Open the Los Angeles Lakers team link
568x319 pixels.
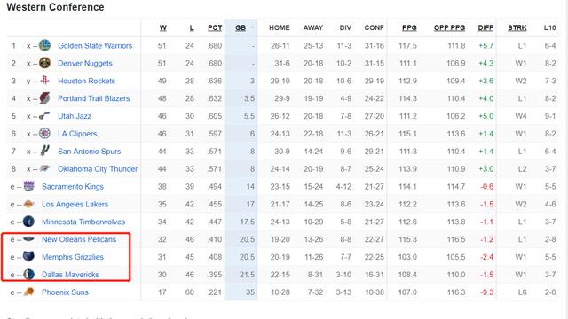coord(75,204)
